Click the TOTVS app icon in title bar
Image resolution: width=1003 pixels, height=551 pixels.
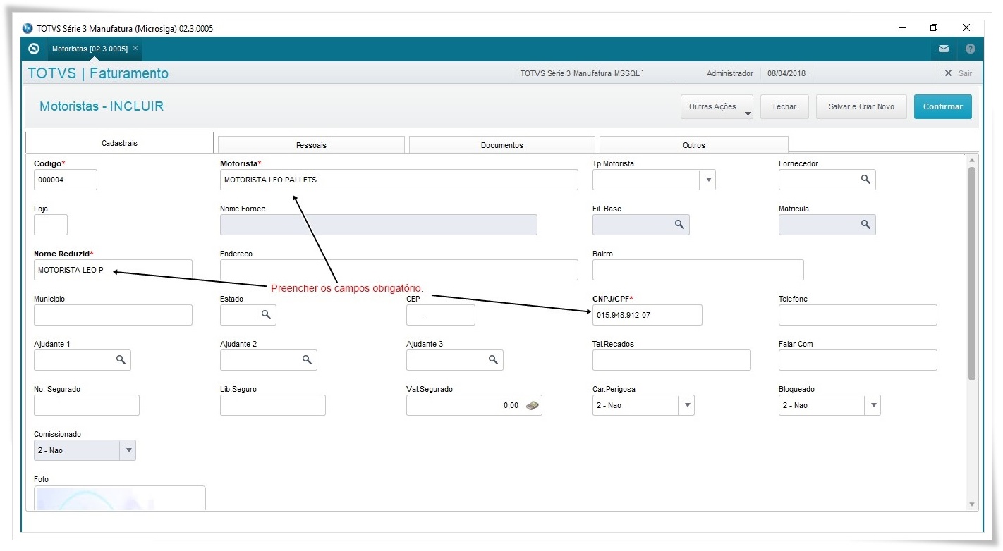click(x=28, y=29)
